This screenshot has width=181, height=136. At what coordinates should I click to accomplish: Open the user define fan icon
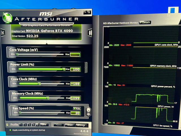(89, 112)
